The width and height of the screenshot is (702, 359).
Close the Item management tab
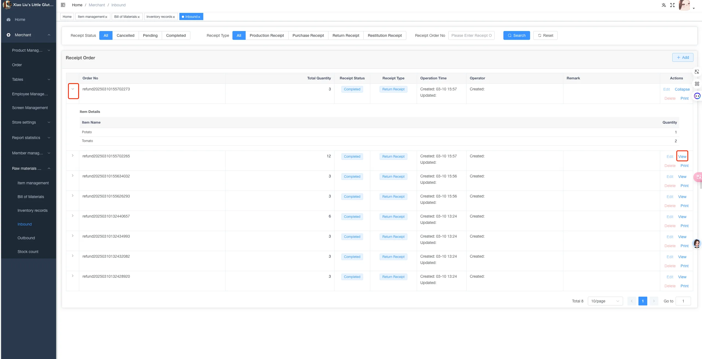[x=106, y=17]
